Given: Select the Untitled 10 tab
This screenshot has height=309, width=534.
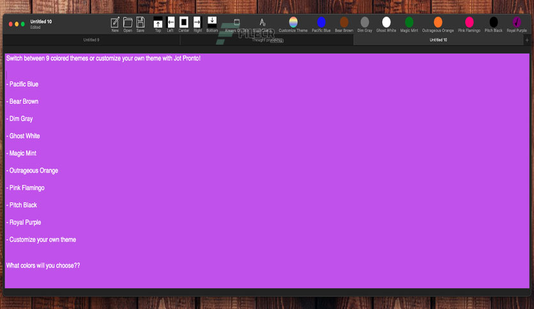Looking at the screenshot, I should click(438, 40).
